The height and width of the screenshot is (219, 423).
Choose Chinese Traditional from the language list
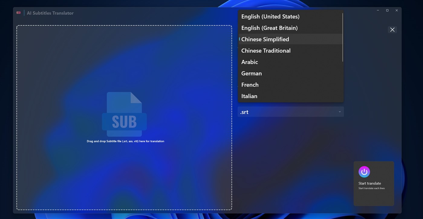(x=266, y=50)
